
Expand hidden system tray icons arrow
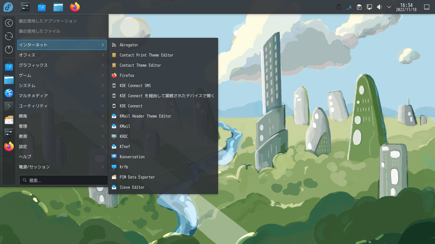389,7
